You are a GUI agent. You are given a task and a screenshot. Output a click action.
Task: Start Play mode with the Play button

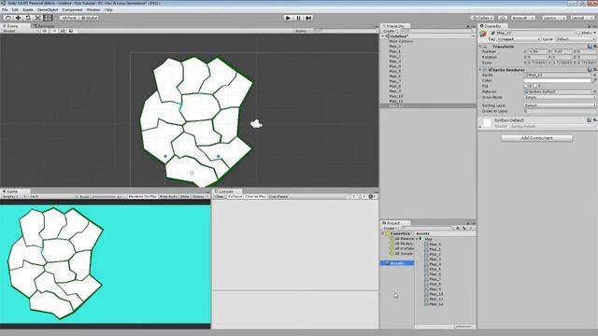(x=289, y=18)
